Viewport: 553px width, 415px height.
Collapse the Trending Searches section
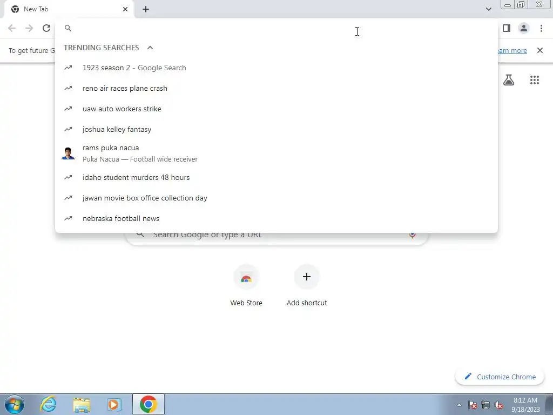pos(150,48)
